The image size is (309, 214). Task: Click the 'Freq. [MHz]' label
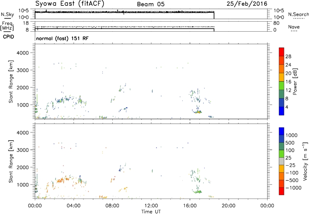(7, 26)
